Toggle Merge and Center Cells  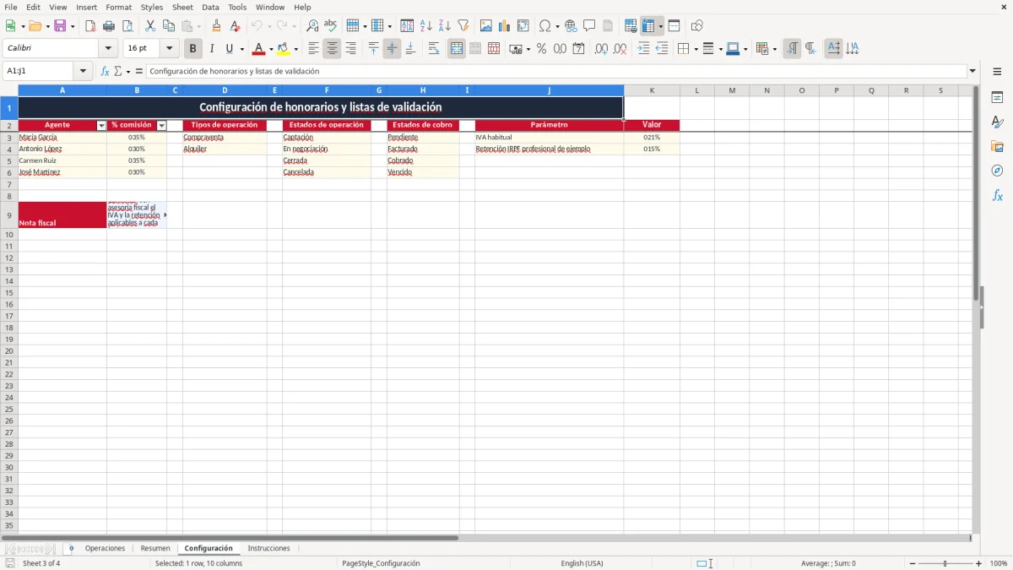click(x=457, y=49)
